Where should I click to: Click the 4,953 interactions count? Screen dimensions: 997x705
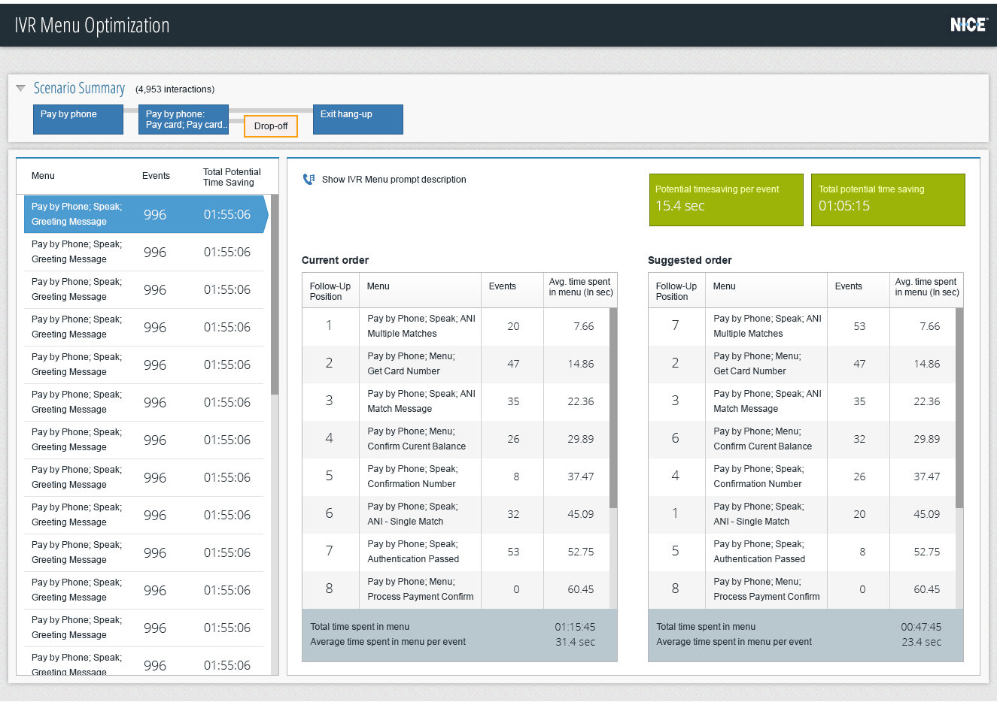(175, 89)
